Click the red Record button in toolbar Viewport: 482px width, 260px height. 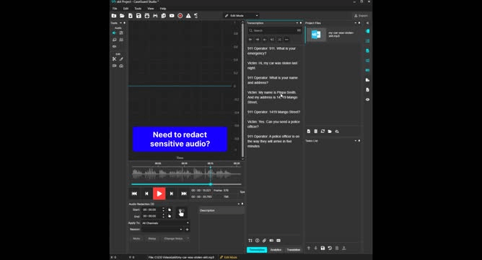point(180,16)
